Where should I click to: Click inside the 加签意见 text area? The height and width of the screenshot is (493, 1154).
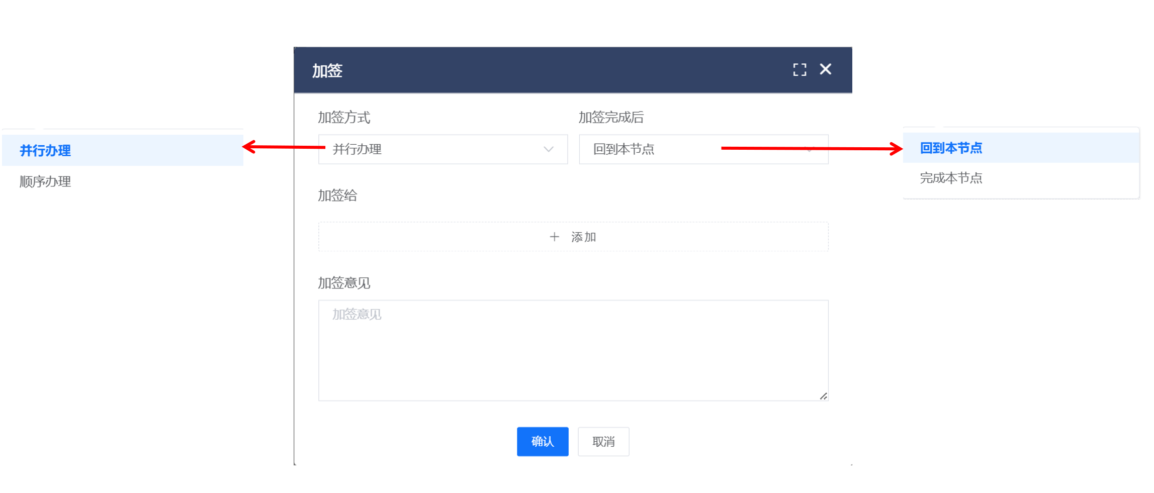[573, 352]
